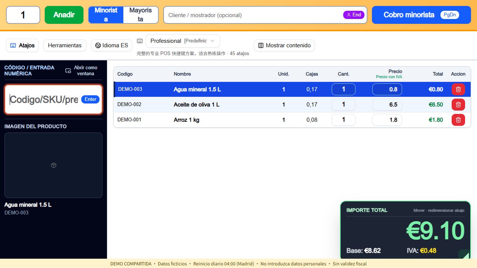Click the purple End customer shortcut badge
Viewport: 477px width, 268px height.
354,15
